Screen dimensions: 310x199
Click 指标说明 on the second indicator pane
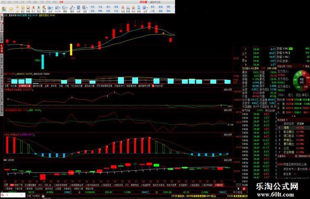click(x=228, y=110)
